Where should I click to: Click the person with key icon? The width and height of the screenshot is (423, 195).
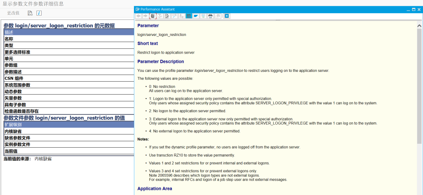click(181, 16)
